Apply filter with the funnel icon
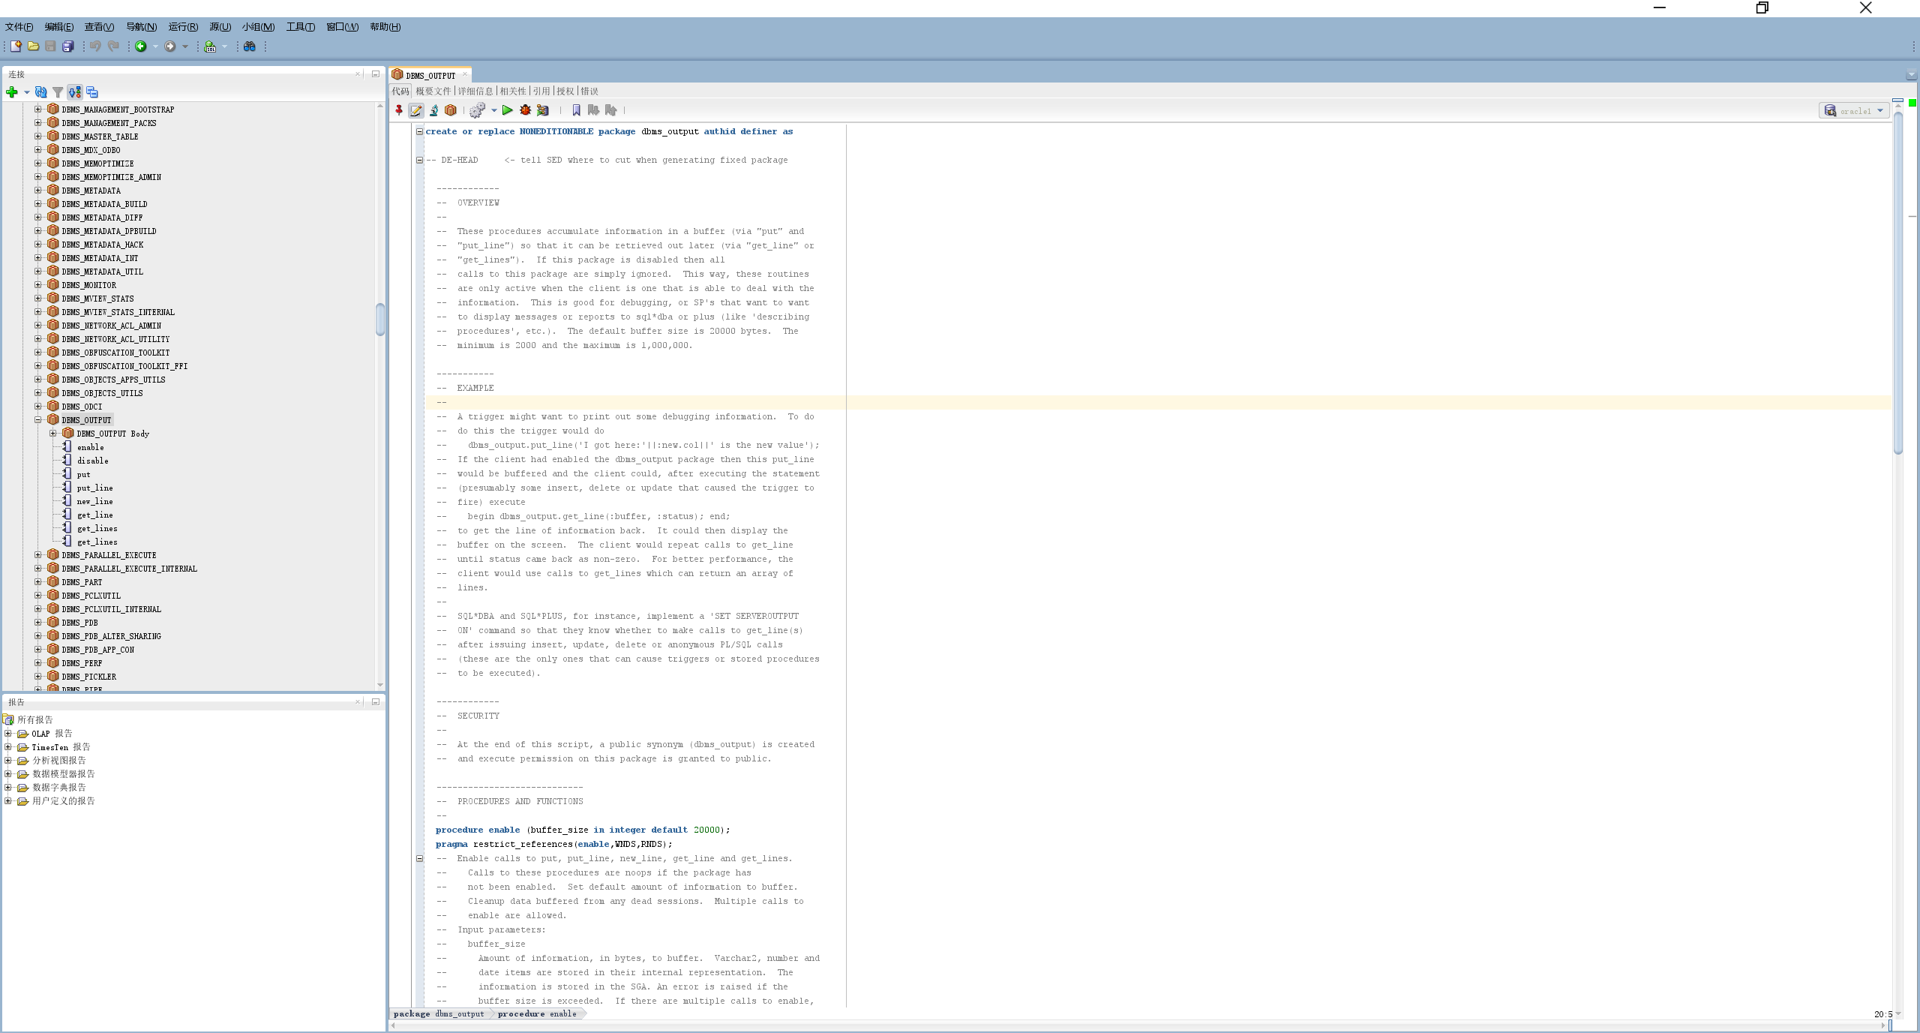1920x1033 pixels. click(x=58, y=92)
